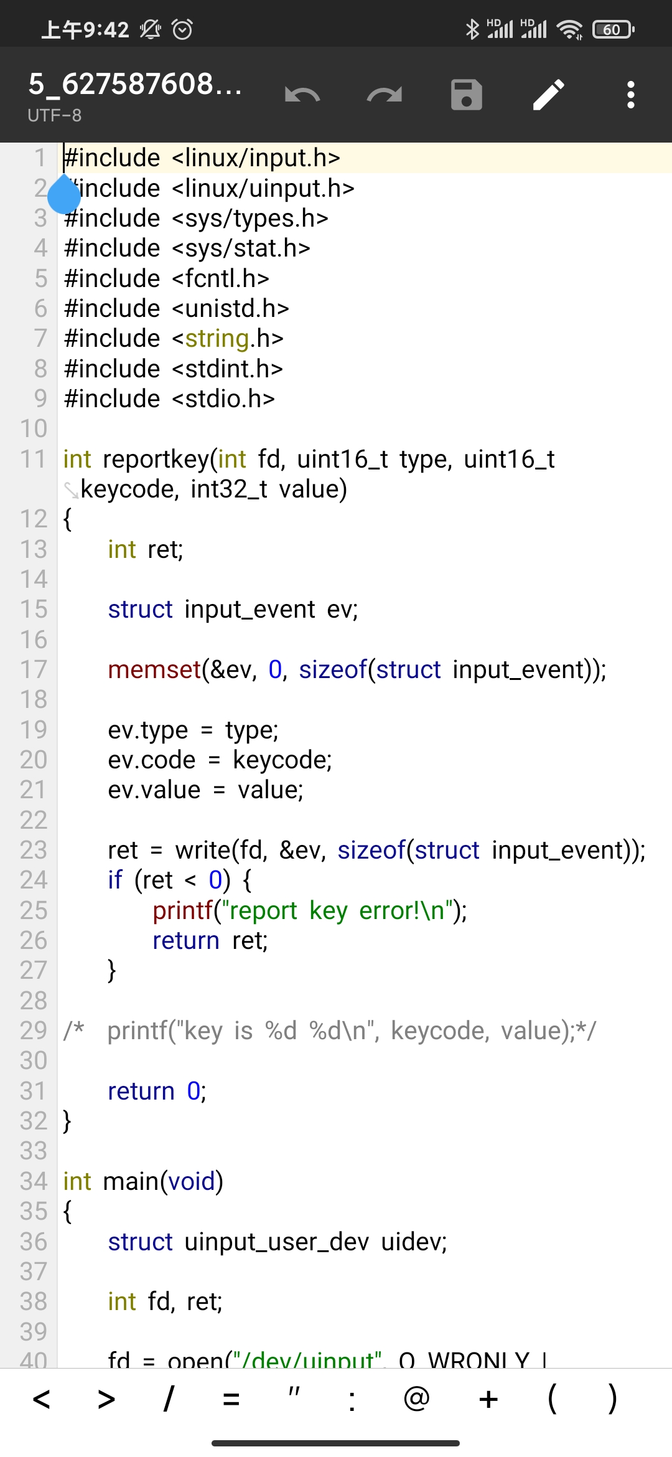Insert the colon from bottom bar
The image size is (672, 1457).
pos(352,1400)
